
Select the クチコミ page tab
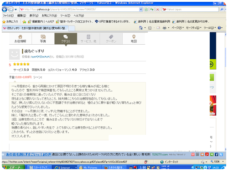click(66, 39)
